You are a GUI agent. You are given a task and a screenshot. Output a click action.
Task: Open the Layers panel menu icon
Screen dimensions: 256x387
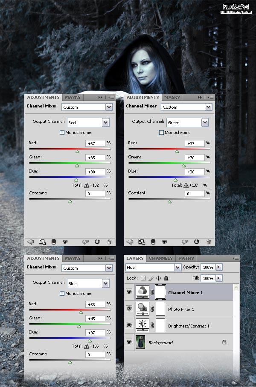coord(236,259)
